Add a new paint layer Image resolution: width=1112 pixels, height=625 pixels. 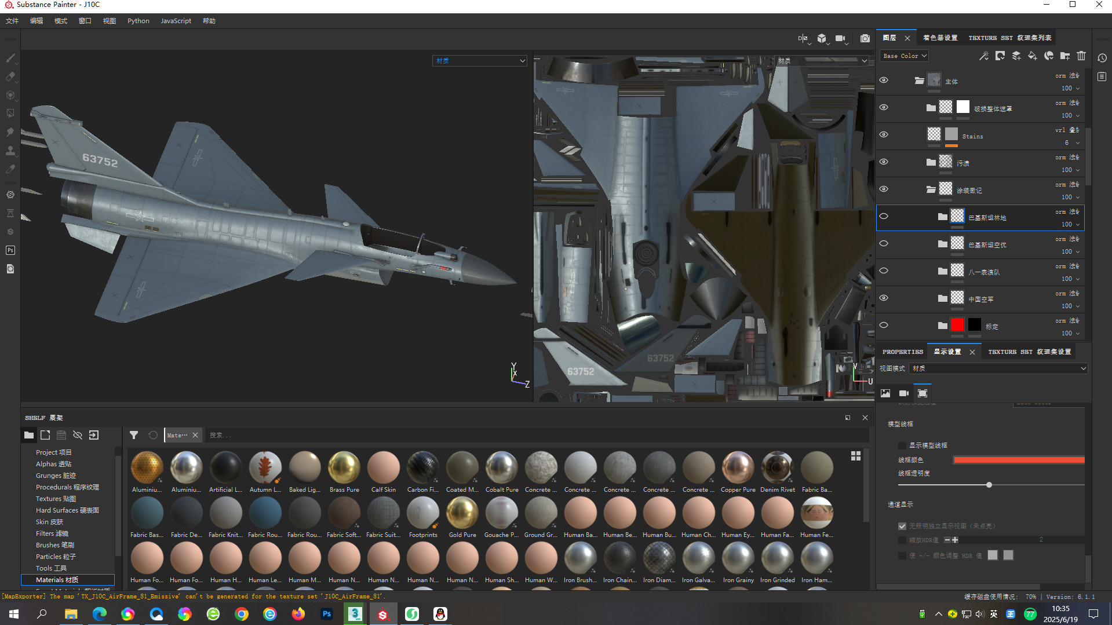[x=1016, y=56]
